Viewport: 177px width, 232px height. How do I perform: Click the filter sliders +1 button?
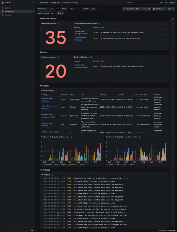point(60,13)
